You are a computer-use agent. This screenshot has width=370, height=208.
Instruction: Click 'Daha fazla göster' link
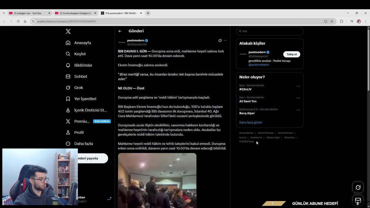pyautogui.click(x=251, y=122)
